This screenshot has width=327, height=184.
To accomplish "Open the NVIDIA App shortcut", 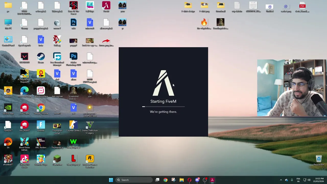I will click(8, 109).
